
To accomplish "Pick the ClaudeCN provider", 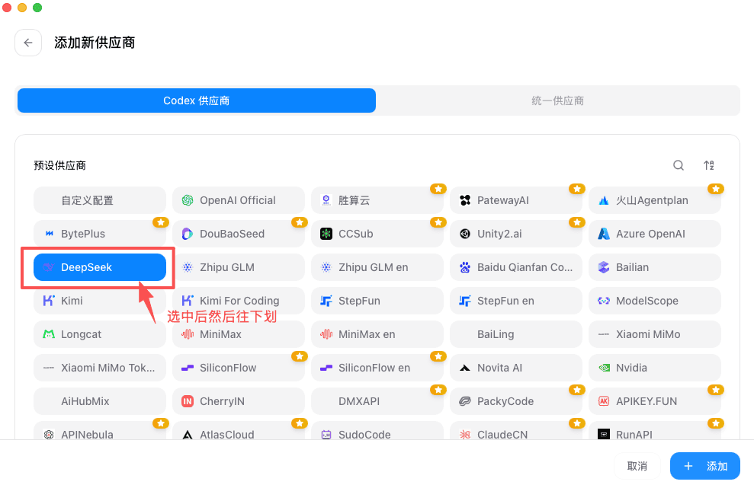I will pos(516,431).
